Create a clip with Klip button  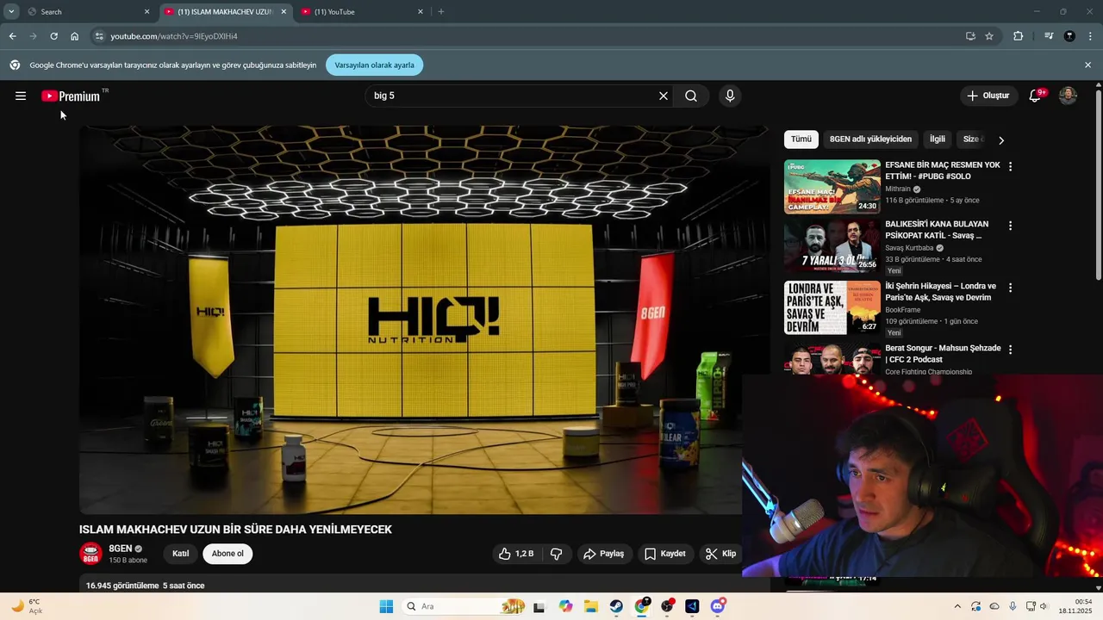720,554
